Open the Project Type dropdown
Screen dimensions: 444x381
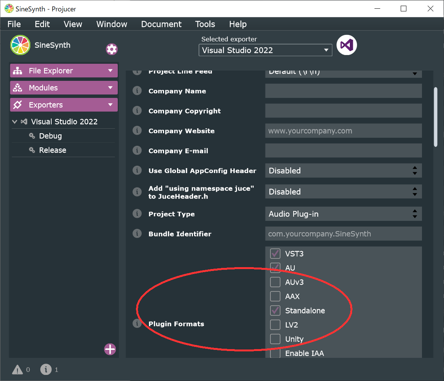[x=343, y=214]
